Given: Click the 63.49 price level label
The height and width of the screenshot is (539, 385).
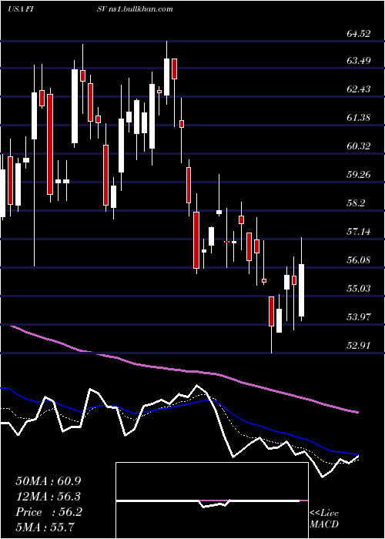Looking at the screenshot, I should 359,61.
